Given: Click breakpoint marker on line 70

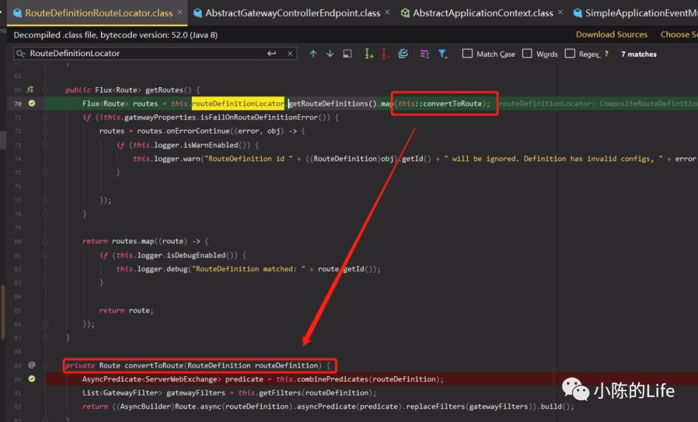Looking at the screenshot, I should [x=32, y=103].
